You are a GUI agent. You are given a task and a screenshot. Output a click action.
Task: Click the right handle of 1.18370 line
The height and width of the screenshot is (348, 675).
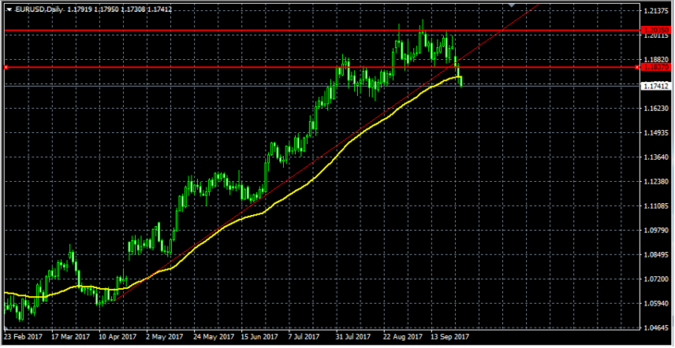click(637, 67)
